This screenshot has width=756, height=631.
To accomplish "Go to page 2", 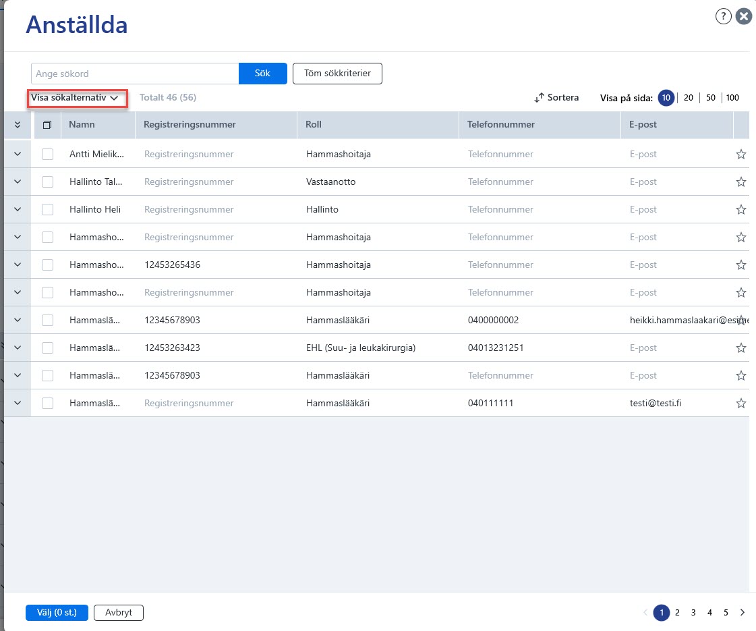I will 677,613.
